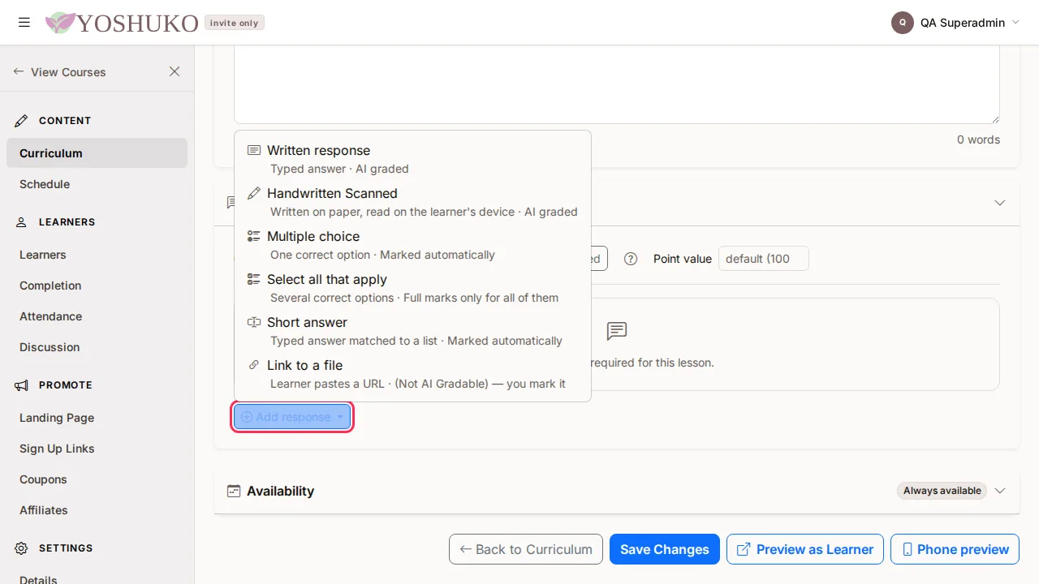Click the invite only badge
1039x584 pixels.
(x=235, y=23)
